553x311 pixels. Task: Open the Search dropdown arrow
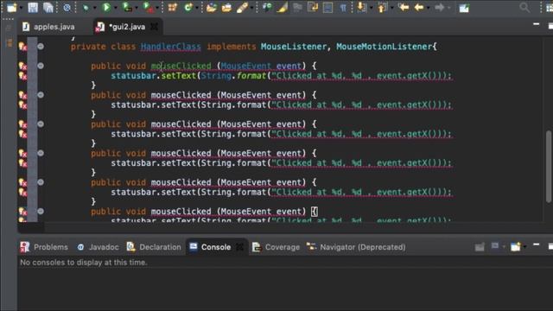pyautogui.click(x=251, y=8)
